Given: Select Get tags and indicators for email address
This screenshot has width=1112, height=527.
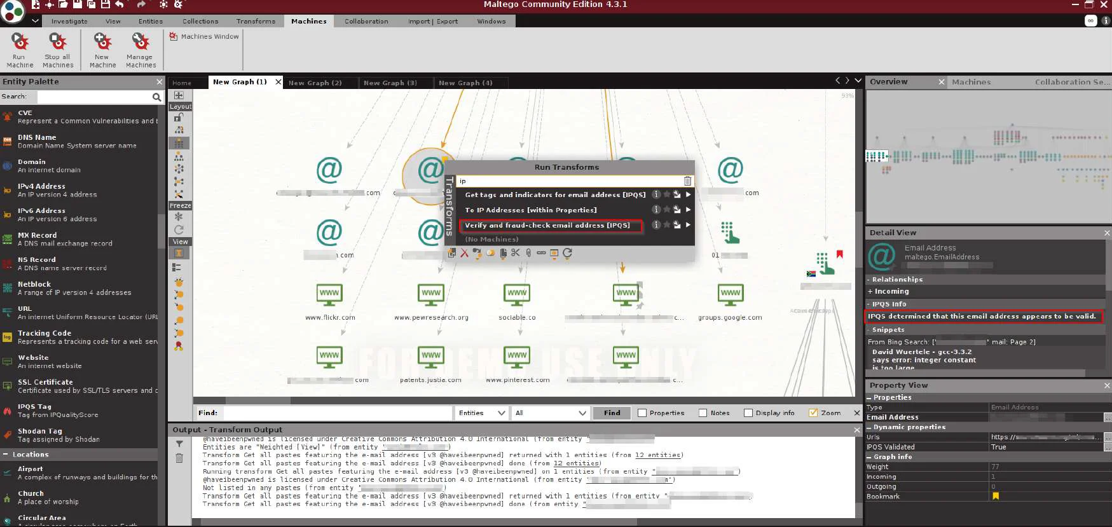Looking at the screenshot, I should click(x=555, y=195).
